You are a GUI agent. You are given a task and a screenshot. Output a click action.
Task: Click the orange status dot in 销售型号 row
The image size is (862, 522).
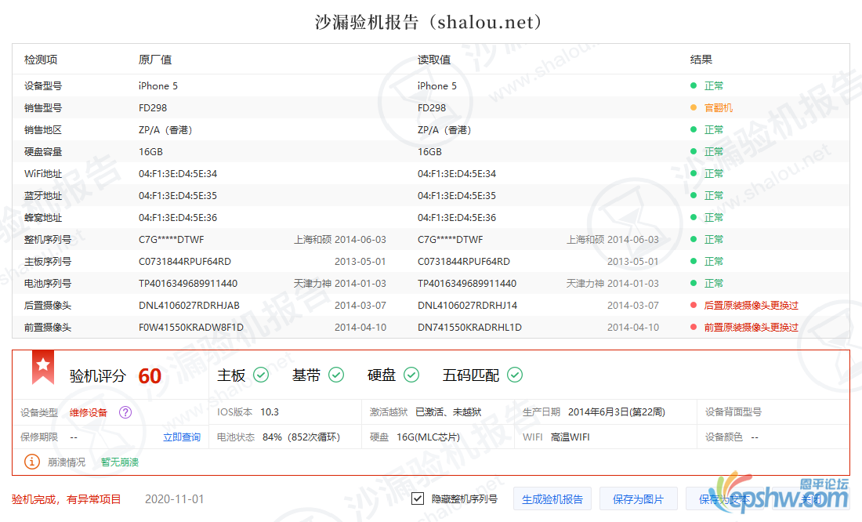694,108
